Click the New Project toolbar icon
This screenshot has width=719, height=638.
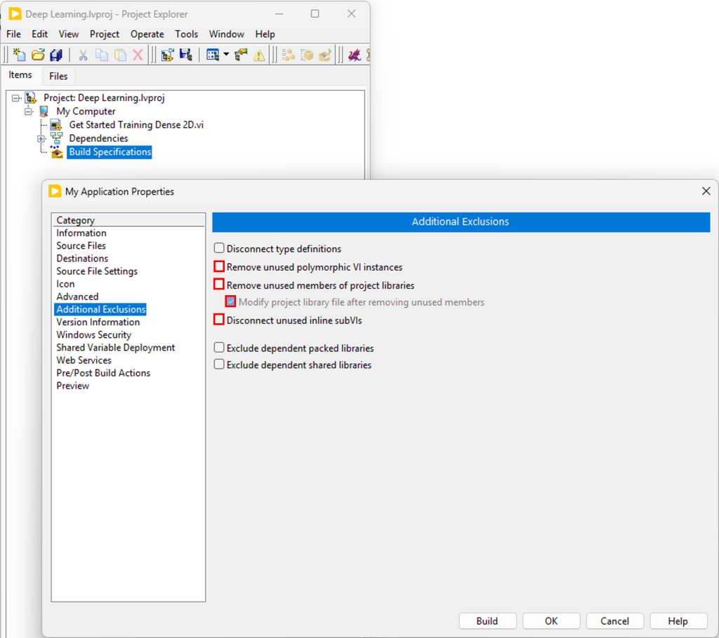pyautogui.click(x=20, y=55)
